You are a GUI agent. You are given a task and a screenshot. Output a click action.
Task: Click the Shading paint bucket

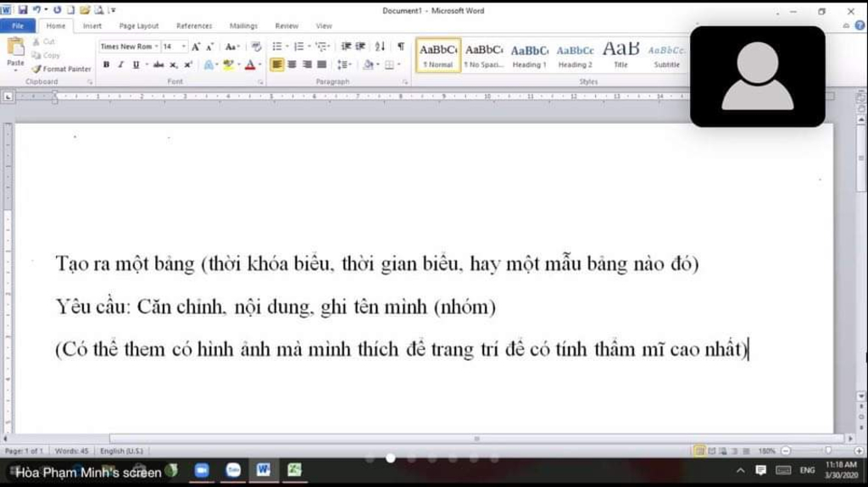point(368,64)
